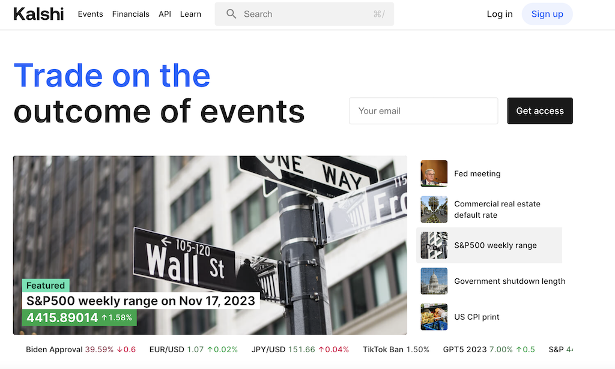This screenshot has height=369, width=615.
Task: Open Government shutdown length event
Action: point(509,281)
